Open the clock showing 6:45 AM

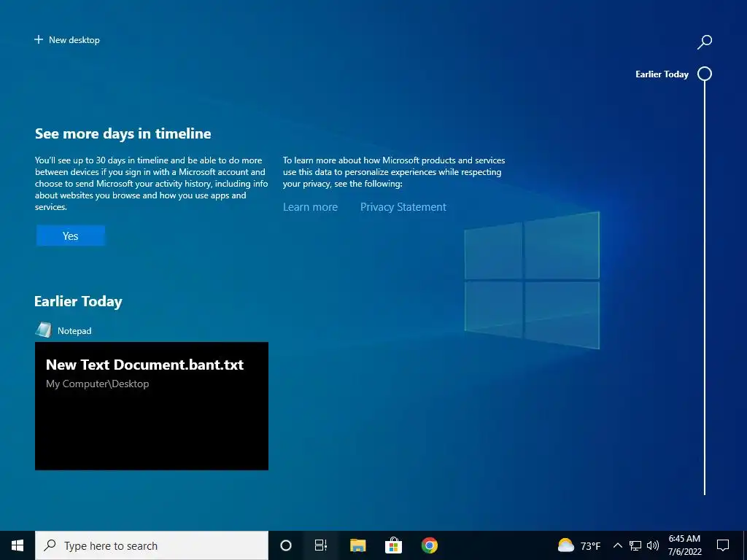click(x=684, y=545)
